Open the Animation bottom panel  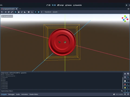click(25, 94)
